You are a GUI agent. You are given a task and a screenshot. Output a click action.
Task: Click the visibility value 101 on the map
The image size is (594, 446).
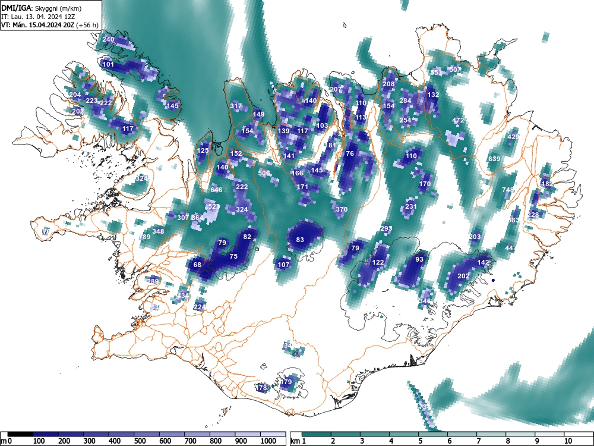(108, 64)
